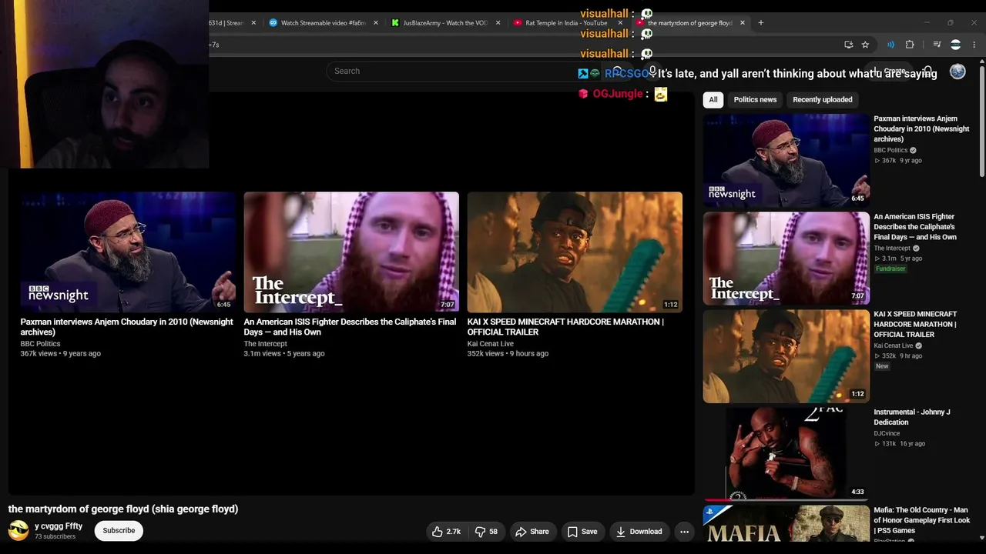Select the All filter chip

coord(713,99)
